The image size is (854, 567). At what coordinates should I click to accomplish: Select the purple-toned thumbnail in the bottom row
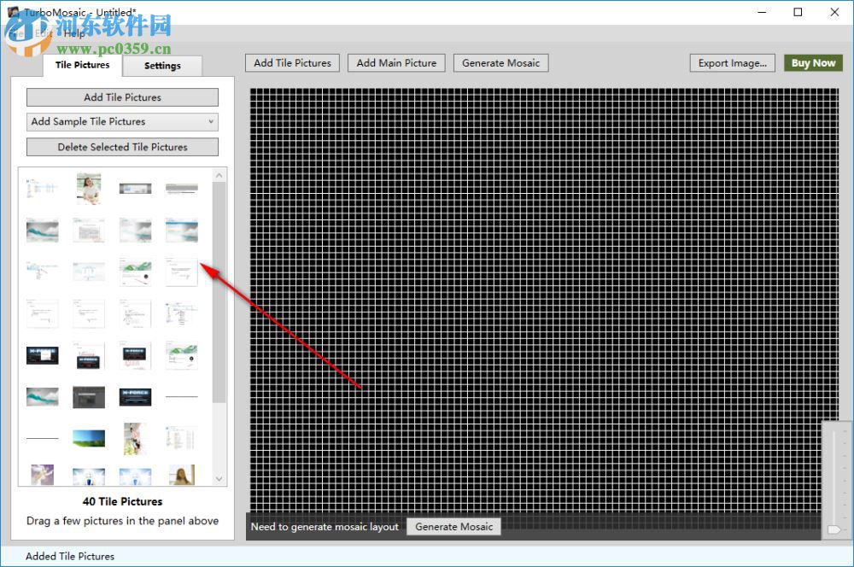[43, 475]
